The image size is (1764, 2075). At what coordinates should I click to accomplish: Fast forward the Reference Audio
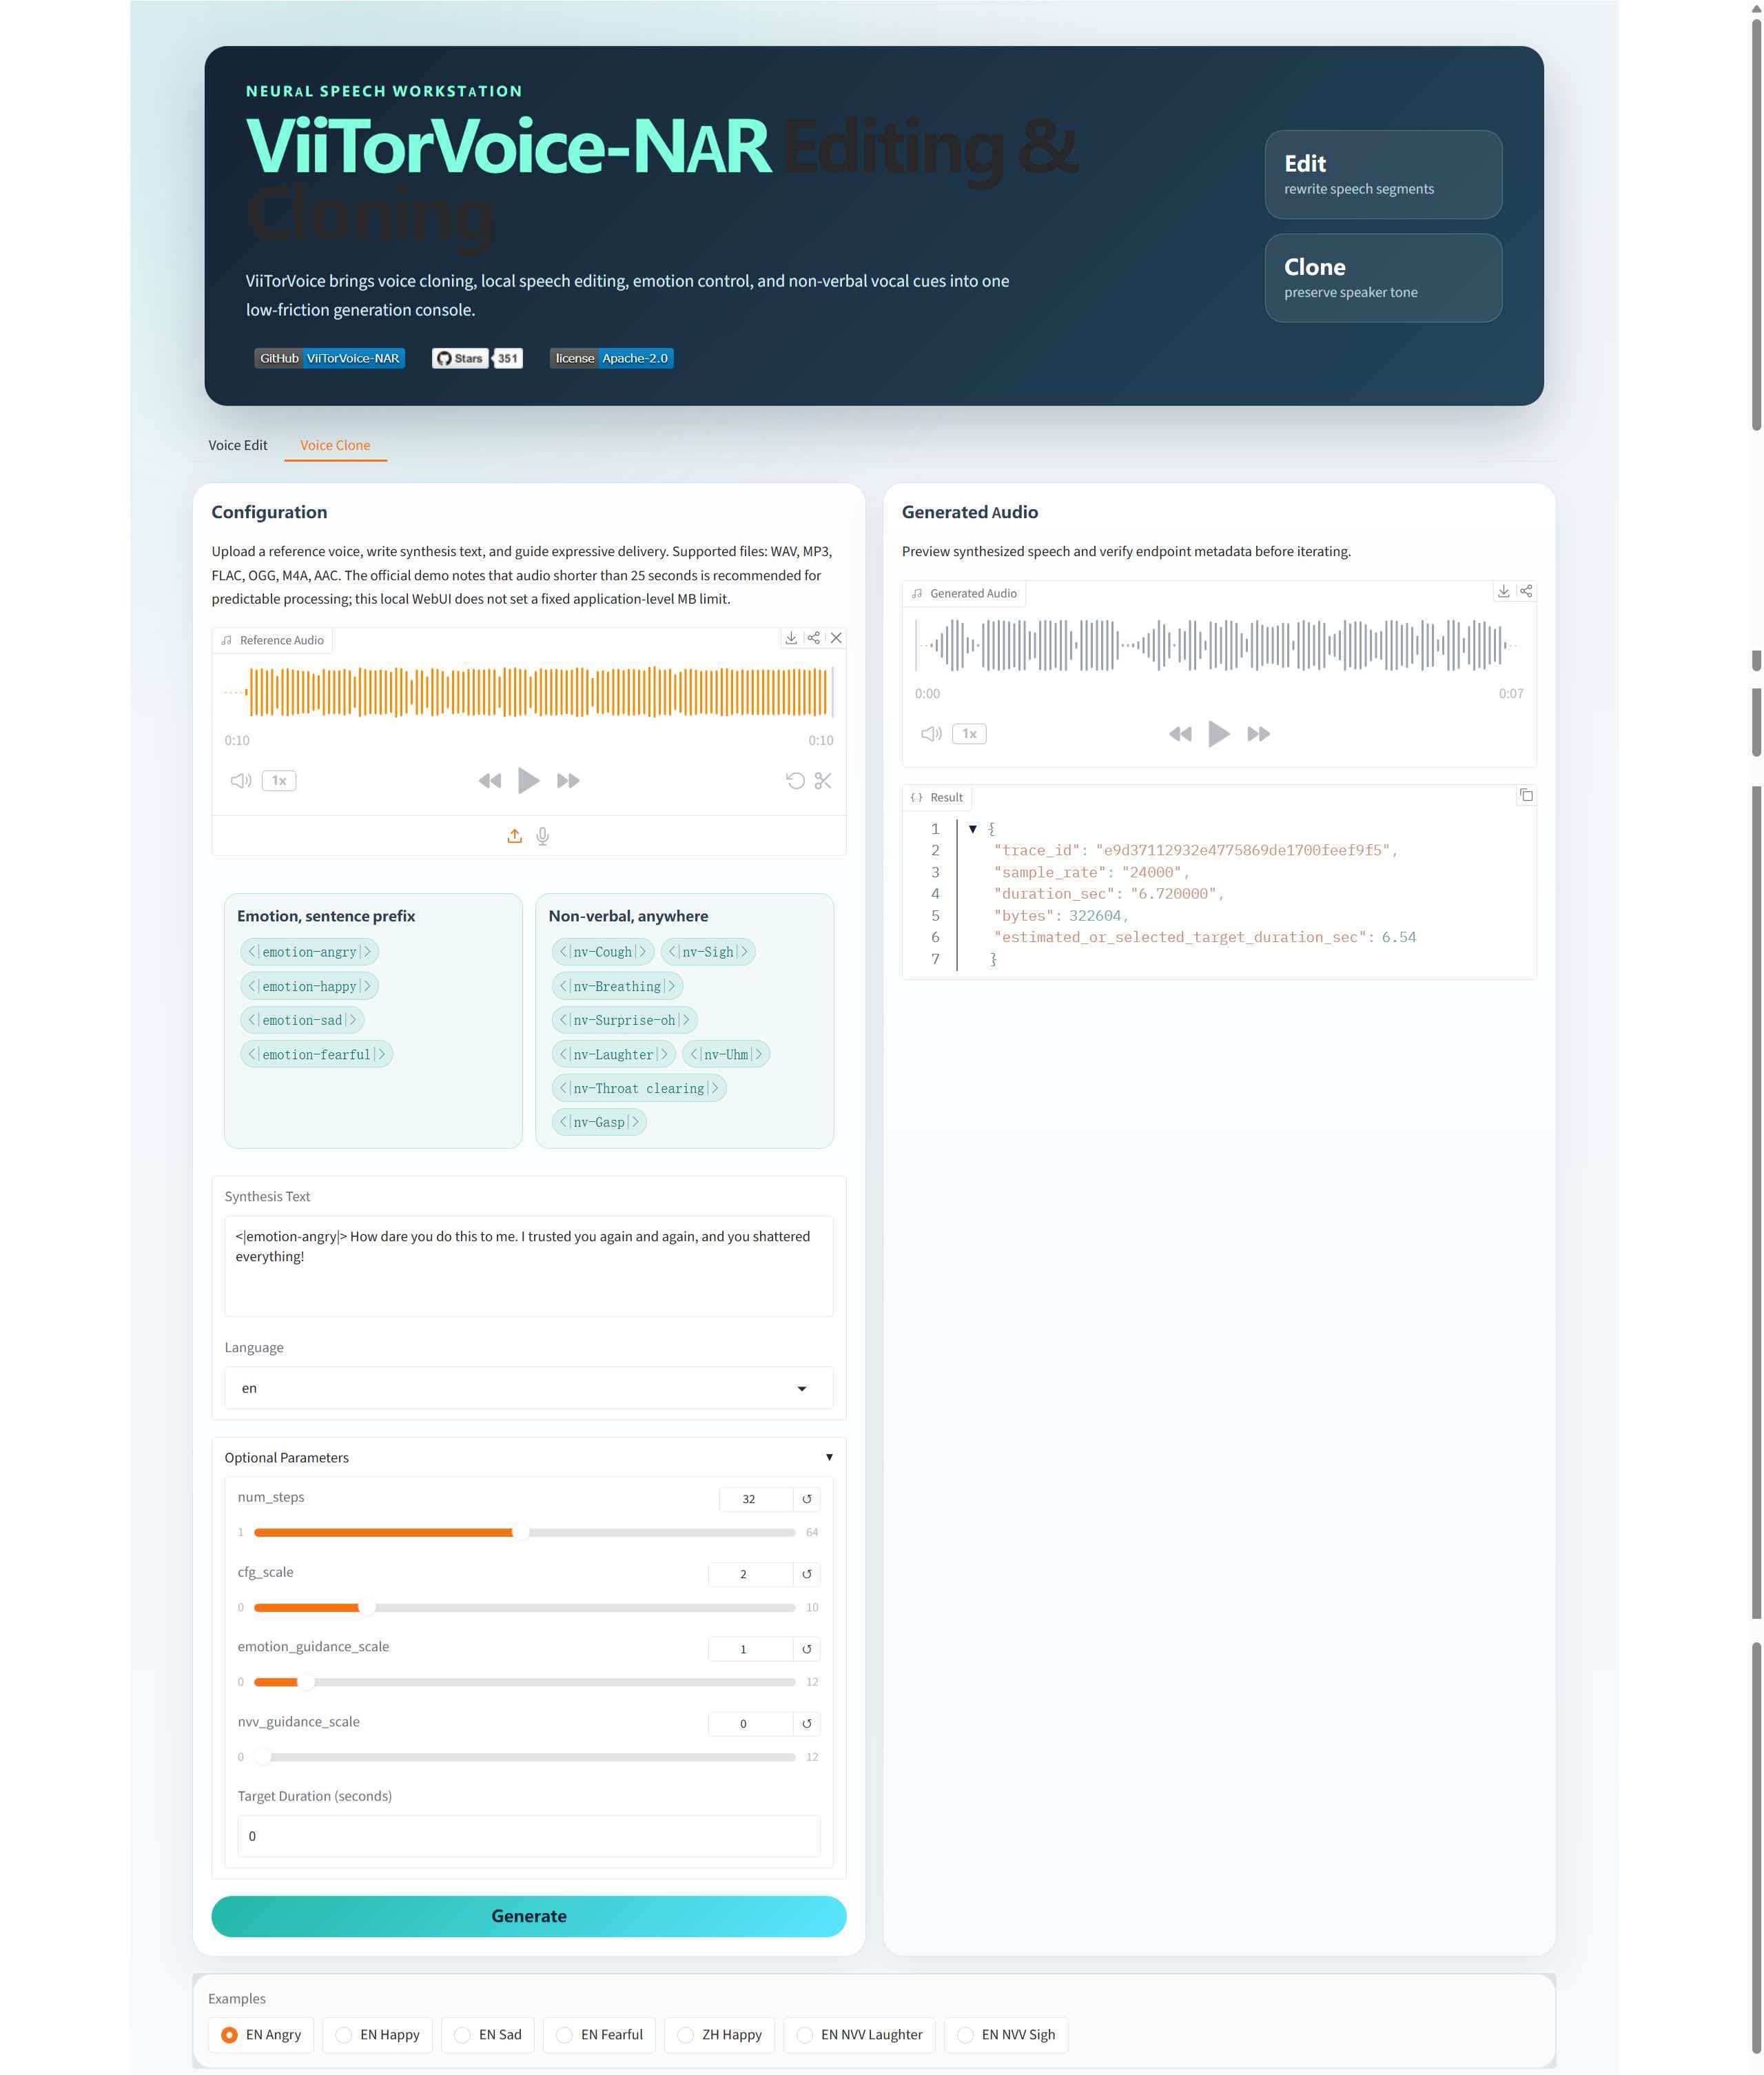pyautogui.click(x=568, y=781)
